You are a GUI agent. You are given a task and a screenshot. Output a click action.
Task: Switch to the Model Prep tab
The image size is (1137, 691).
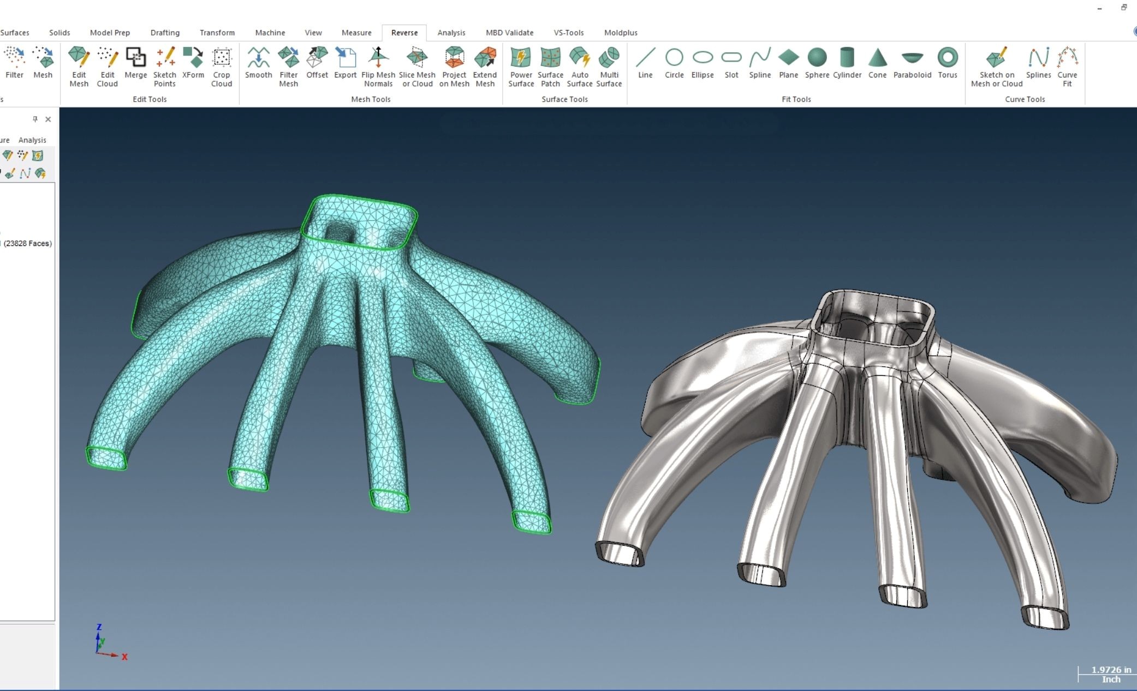[x=110, y=33]
